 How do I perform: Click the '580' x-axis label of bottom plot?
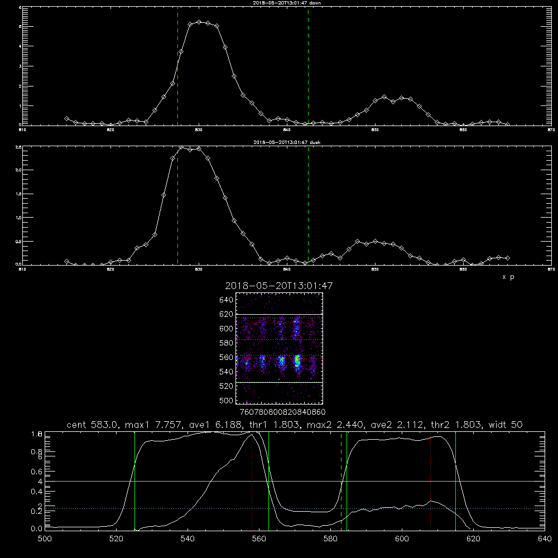330,539
